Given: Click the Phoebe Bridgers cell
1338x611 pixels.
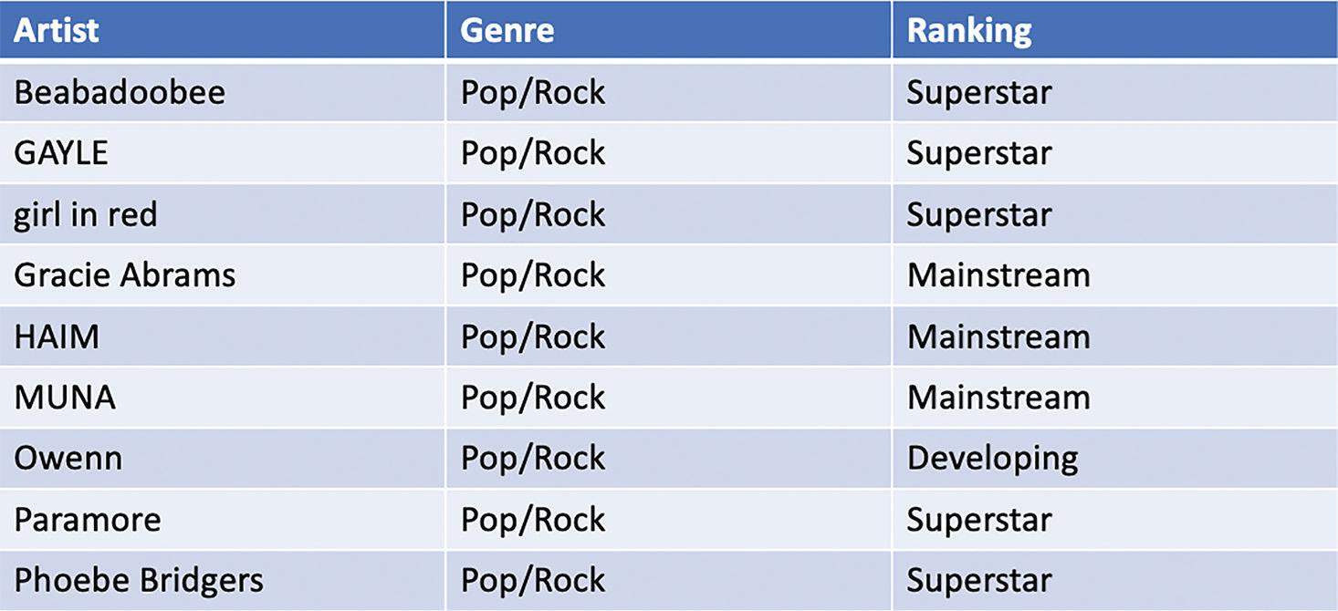Looking at the screenshot, I should pyautogui.click(x=139, y=580).
